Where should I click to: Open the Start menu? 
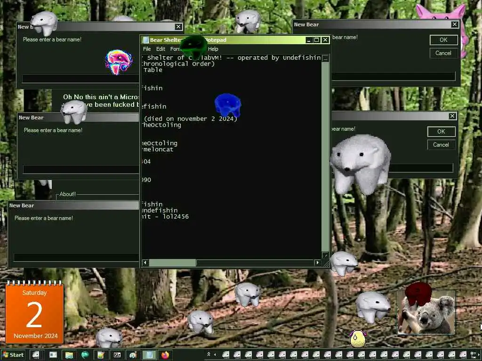pyautogui.click(x=13, y=355)
